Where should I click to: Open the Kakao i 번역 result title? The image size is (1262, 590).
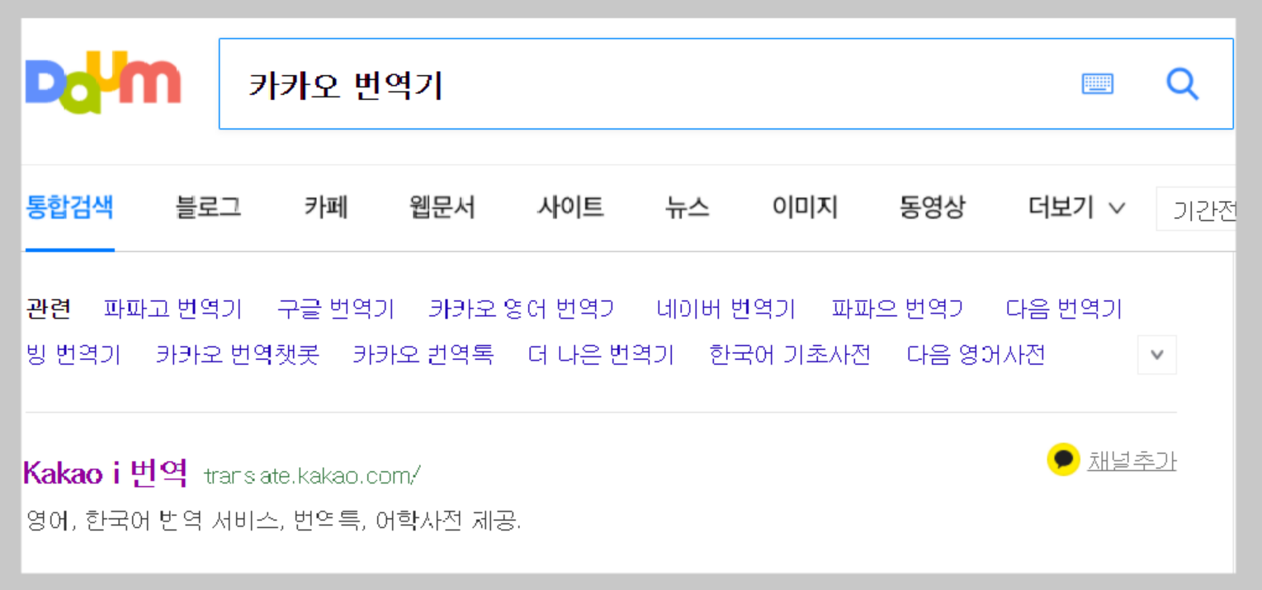(x=106, y=473)
